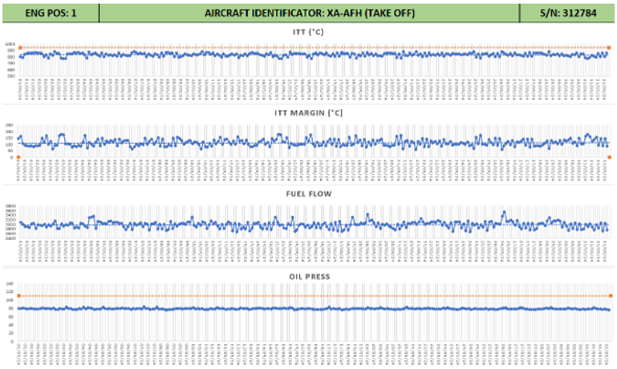
Task: Select the FUEL FLOW chart title
Action: tap(309, 194)
